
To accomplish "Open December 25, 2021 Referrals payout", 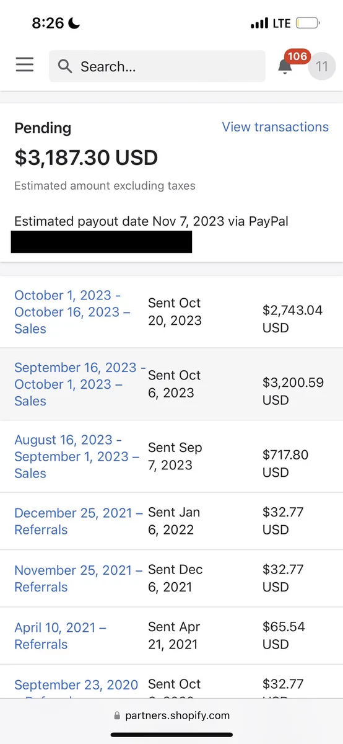I will (x=79, y=521).
